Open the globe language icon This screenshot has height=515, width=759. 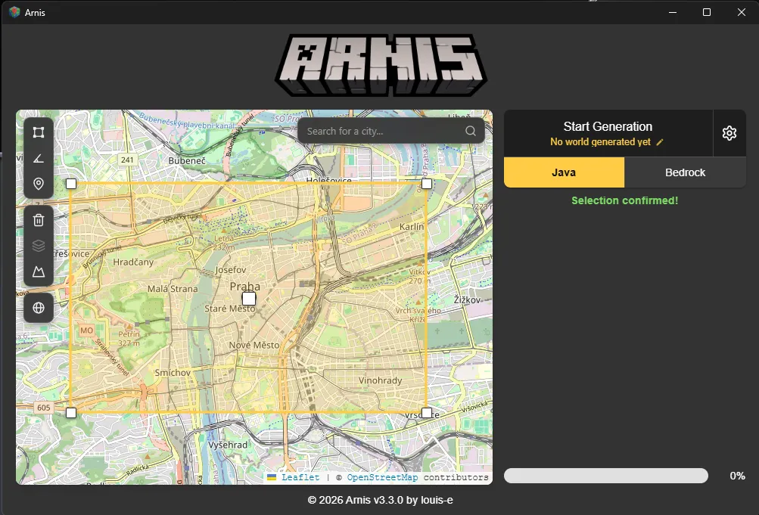(39, 308)
